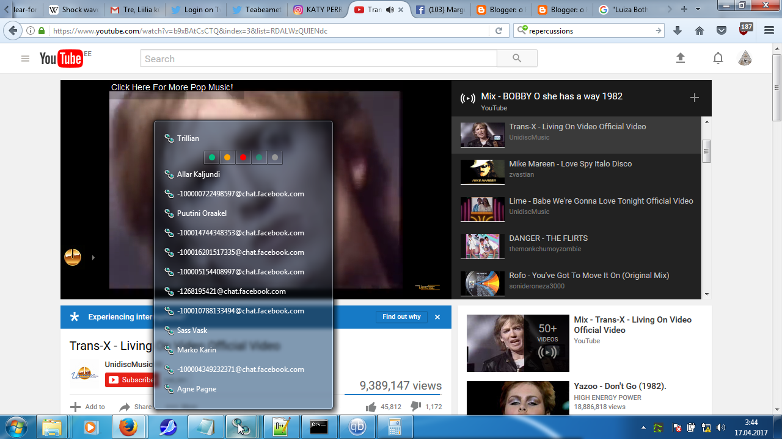Open the extension icon showing 187 badge

[x=745, y=29]
